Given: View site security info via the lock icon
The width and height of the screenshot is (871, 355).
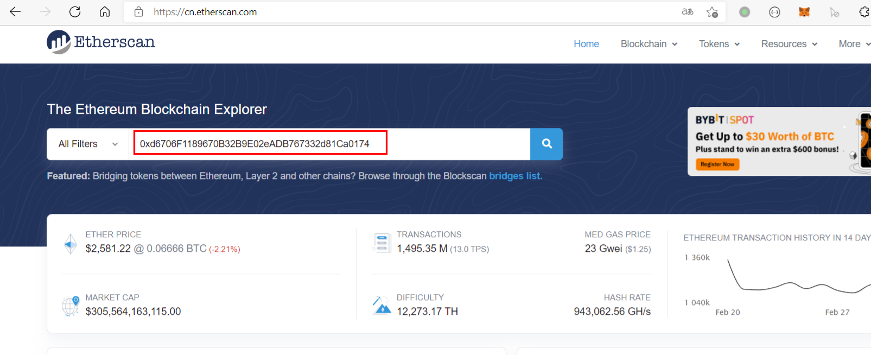Looking at the screenshot, I should pos(139,11).
